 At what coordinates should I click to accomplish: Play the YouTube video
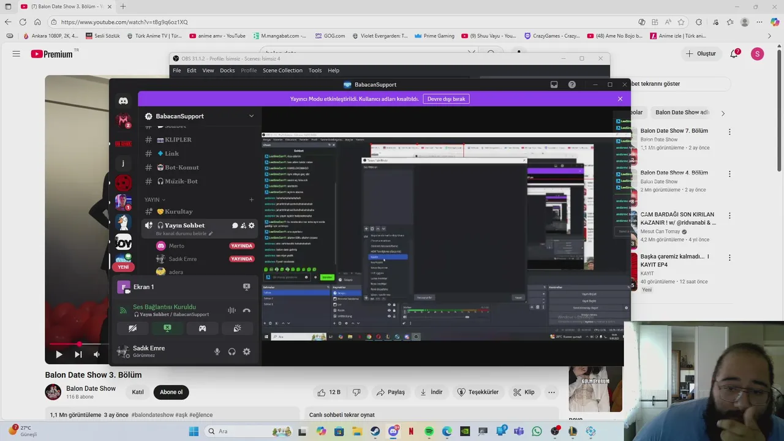(x=59, y=354)
